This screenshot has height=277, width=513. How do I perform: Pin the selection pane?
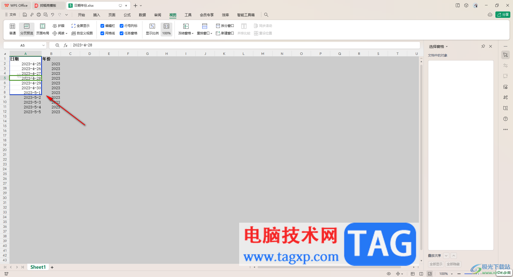pyautogui.click(x=483, y=46)
